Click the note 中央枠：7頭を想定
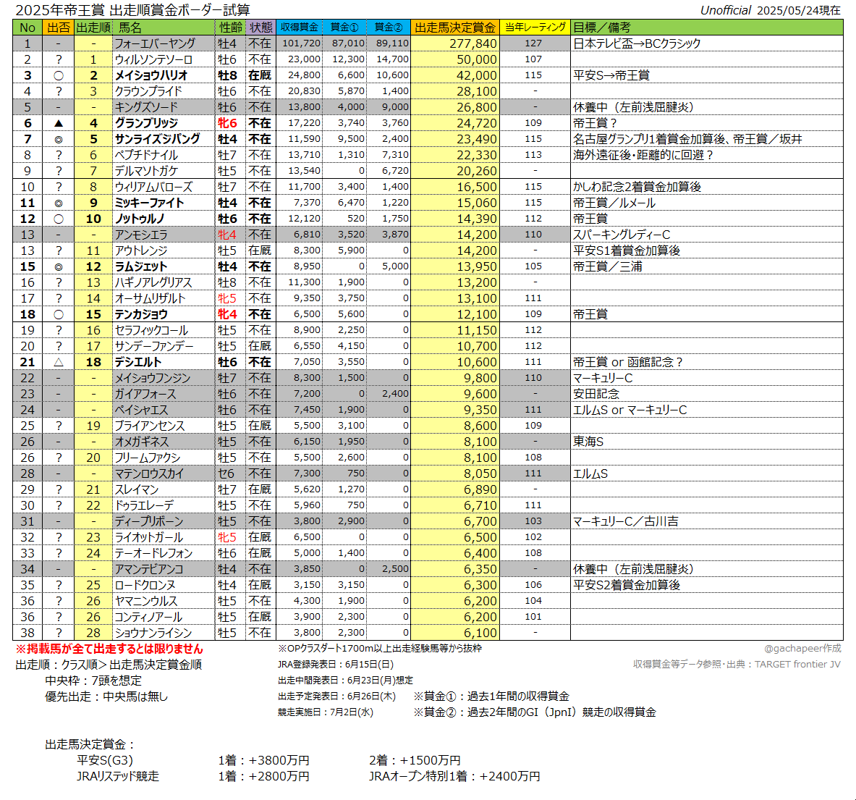This screenshot has height=800, width=856. point(93,681)
